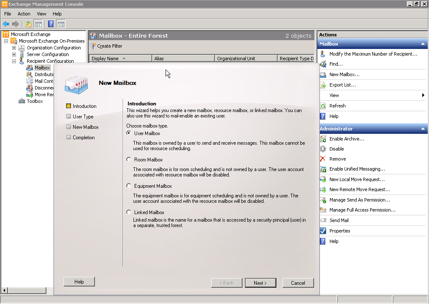Viewport: 429px width, 304px height.
Task: Open the Action menu
Action: tap(24, 14)
